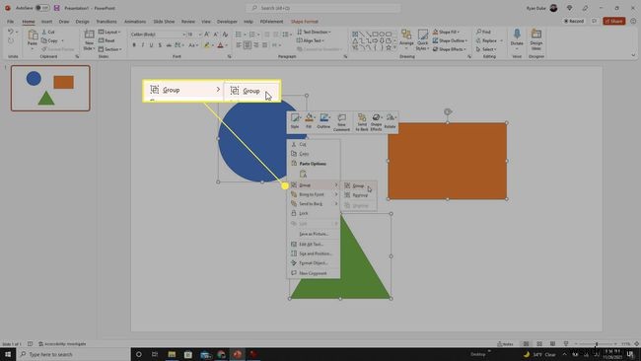Open the Layout dropdown
Screen dimensions: 641x361
pos(109,32)
